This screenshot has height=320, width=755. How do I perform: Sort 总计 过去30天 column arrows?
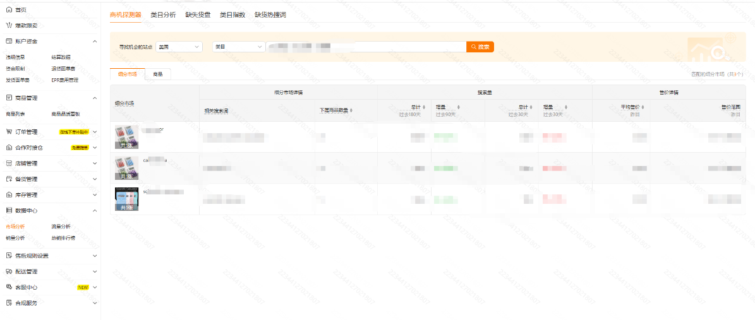[531, 107]
